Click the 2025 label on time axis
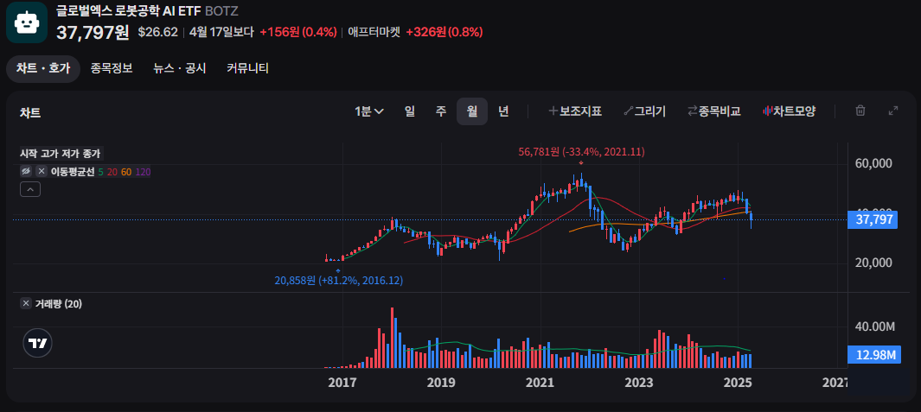Viewport: 921px width, 412px height. (739, 383)
